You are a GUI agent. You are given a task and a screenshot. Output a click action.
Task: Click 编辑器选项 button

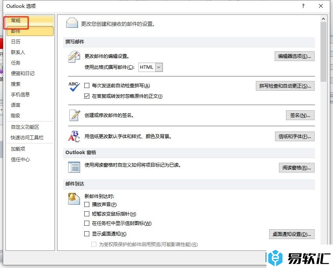coord(294,56)
